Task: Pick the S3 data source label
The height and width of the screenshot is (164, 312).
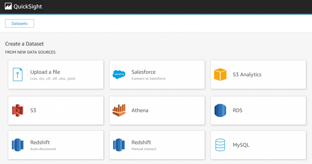Action: (33, 110)
